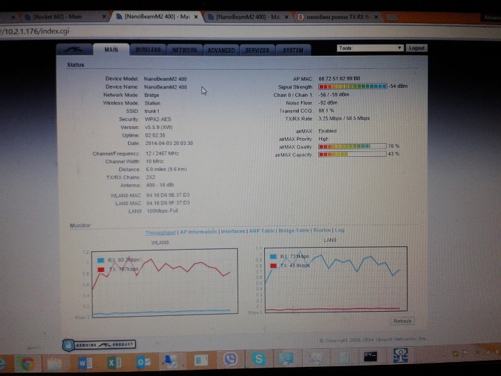501x376 pixels.
Task: Open the SERVICES tab
Action: click(x=257, y=50)
